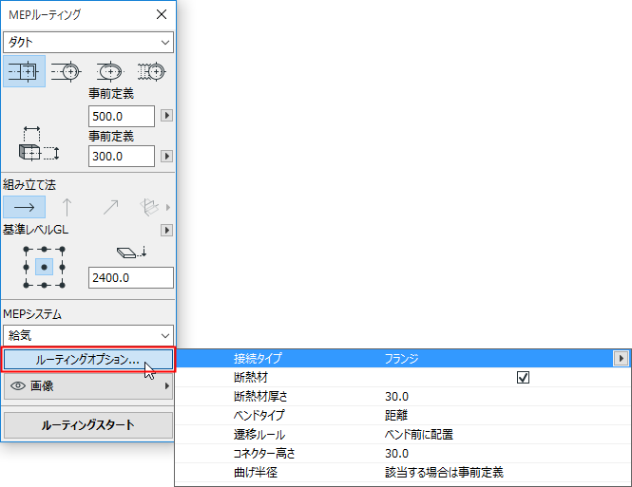632x487 pixels.
Task: Click 30.0 value for コネクター高さ
Action: (396, 454)
